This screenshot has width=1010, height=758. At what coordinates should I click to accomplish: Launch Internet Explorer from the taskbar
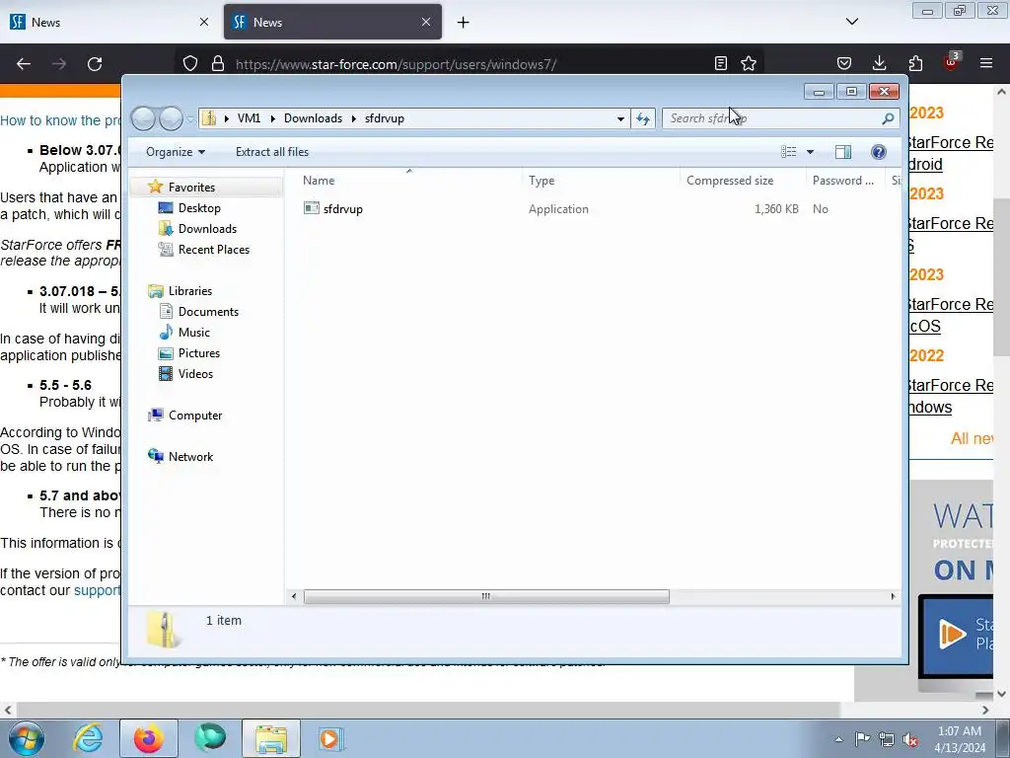pos(88,738)
